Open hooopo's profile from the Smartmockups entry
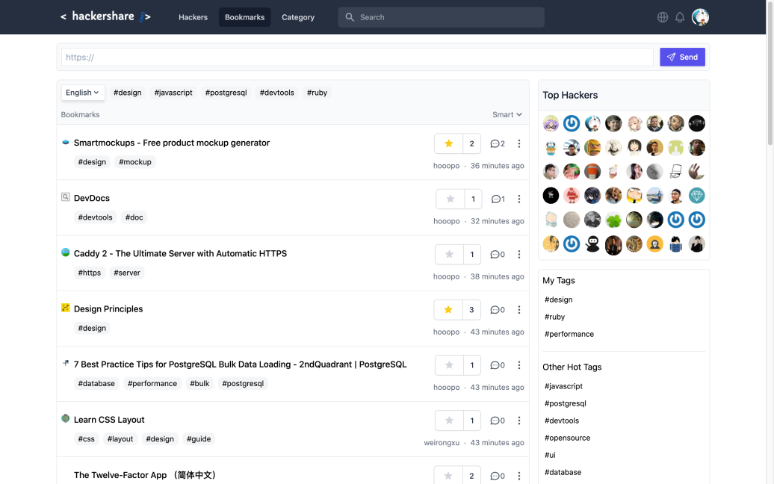 pyautogui.click(x=446, y=165)
